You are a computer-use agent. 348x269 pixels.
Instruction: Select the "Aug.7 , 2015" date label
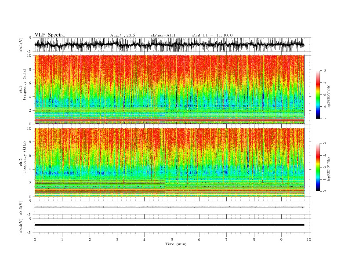click(x=123, y=35)
